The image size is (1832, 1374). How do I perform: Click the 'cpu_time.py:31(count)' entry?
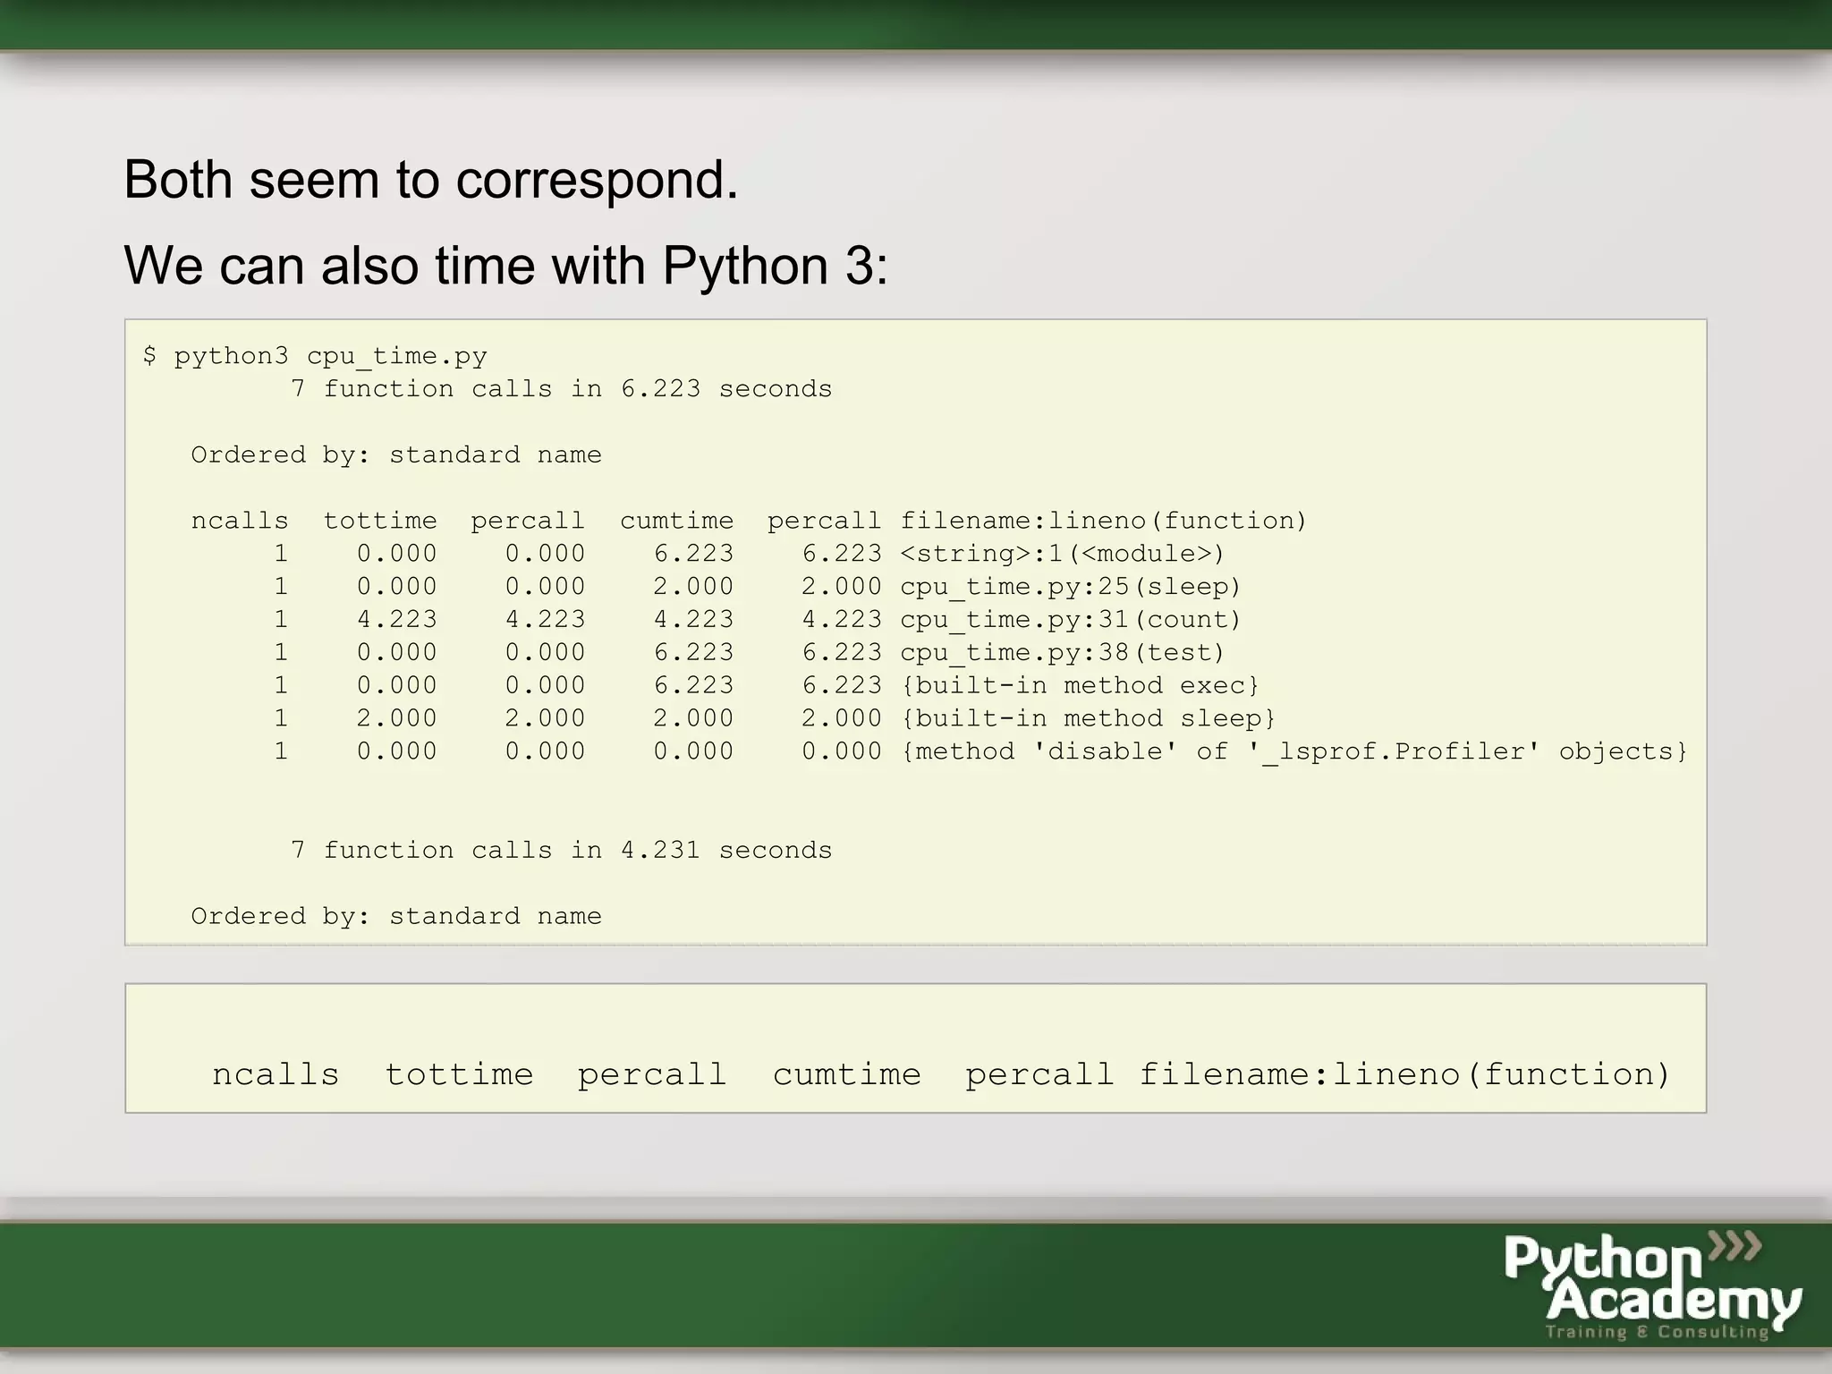pyautogui.click(x=1071, y=620)
